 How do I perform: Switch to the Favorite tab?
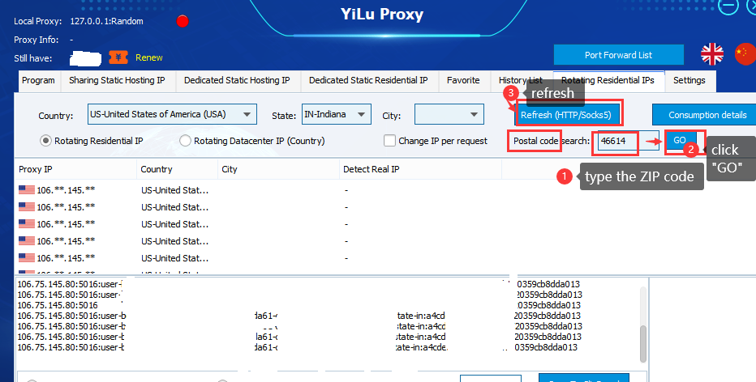pos(463,81)
